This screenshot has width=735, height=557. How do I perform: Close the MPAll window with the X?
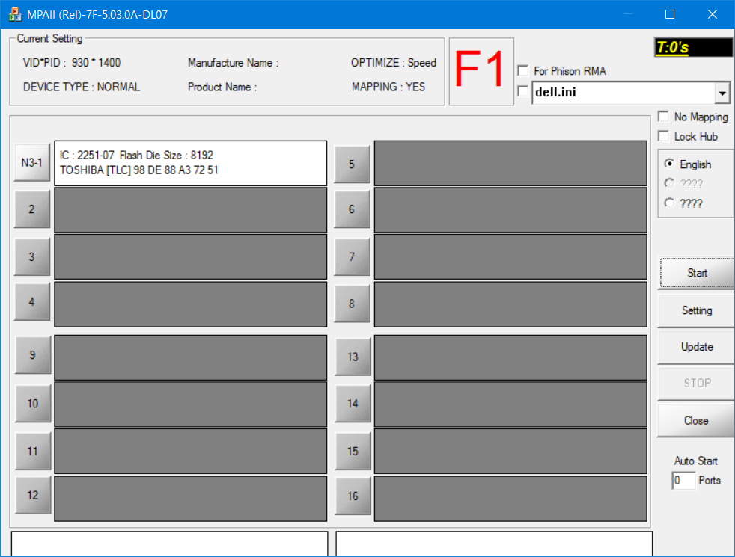pos(713,14)
